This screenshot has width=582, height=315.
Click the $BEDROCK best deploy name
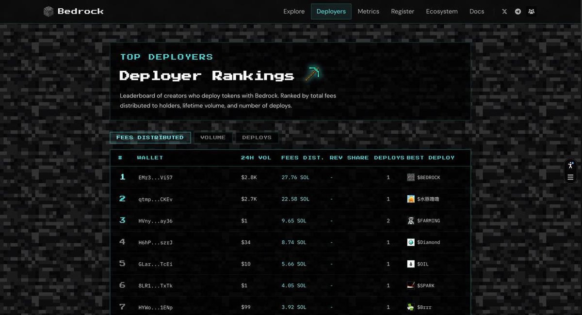429,178
